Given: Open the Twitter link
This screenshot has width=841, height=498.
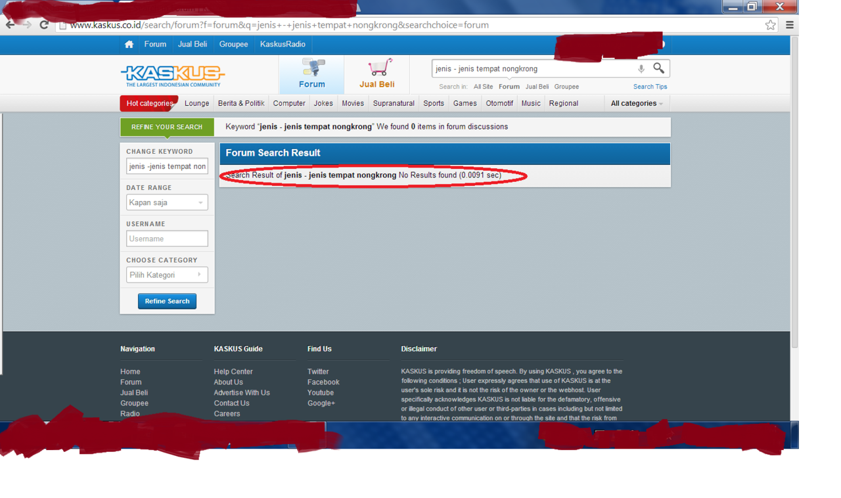Looking at the screenshot, I should tap(318, 372).
